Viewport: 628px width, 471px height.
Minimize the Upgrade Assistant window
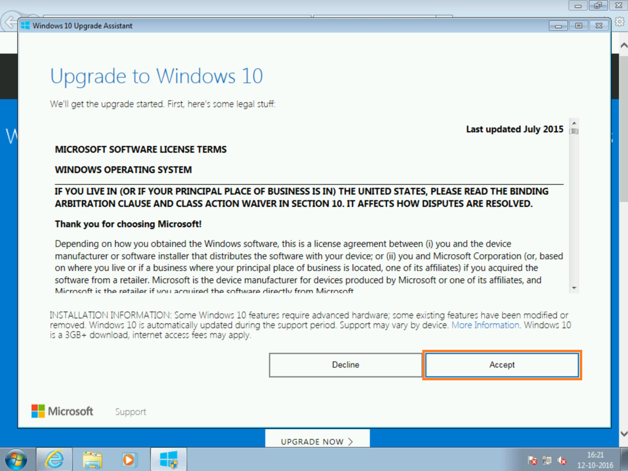[558, 26]
